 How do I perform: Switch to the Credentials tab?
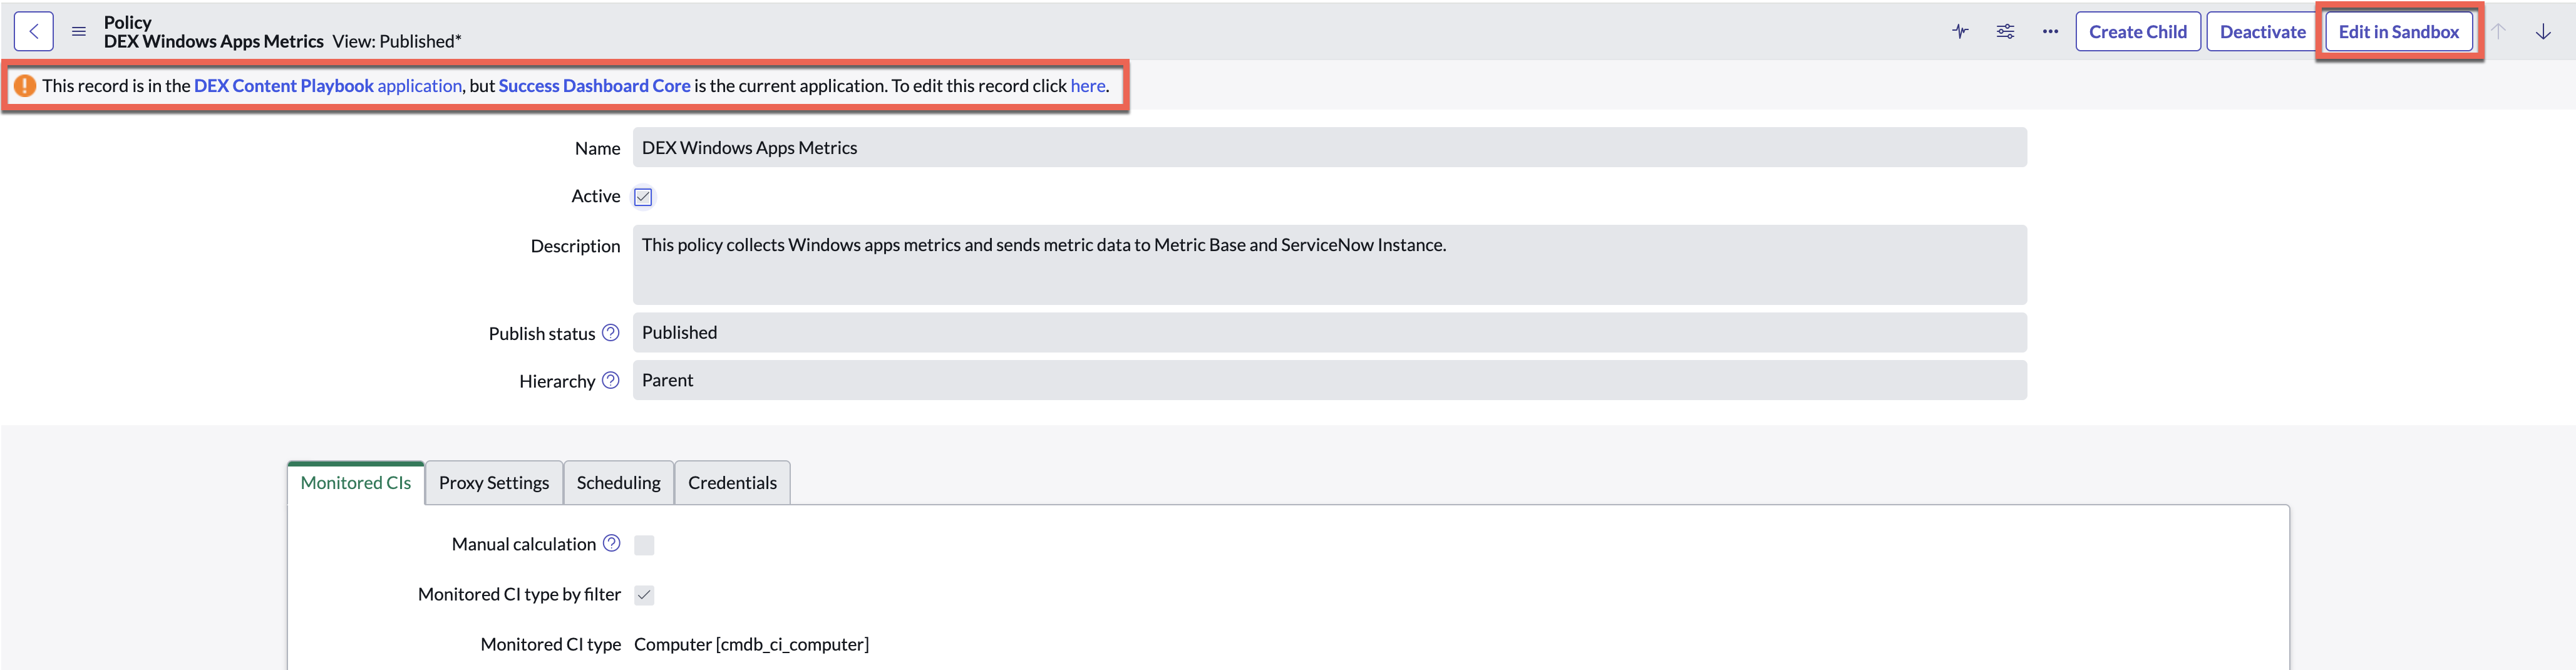732,483
